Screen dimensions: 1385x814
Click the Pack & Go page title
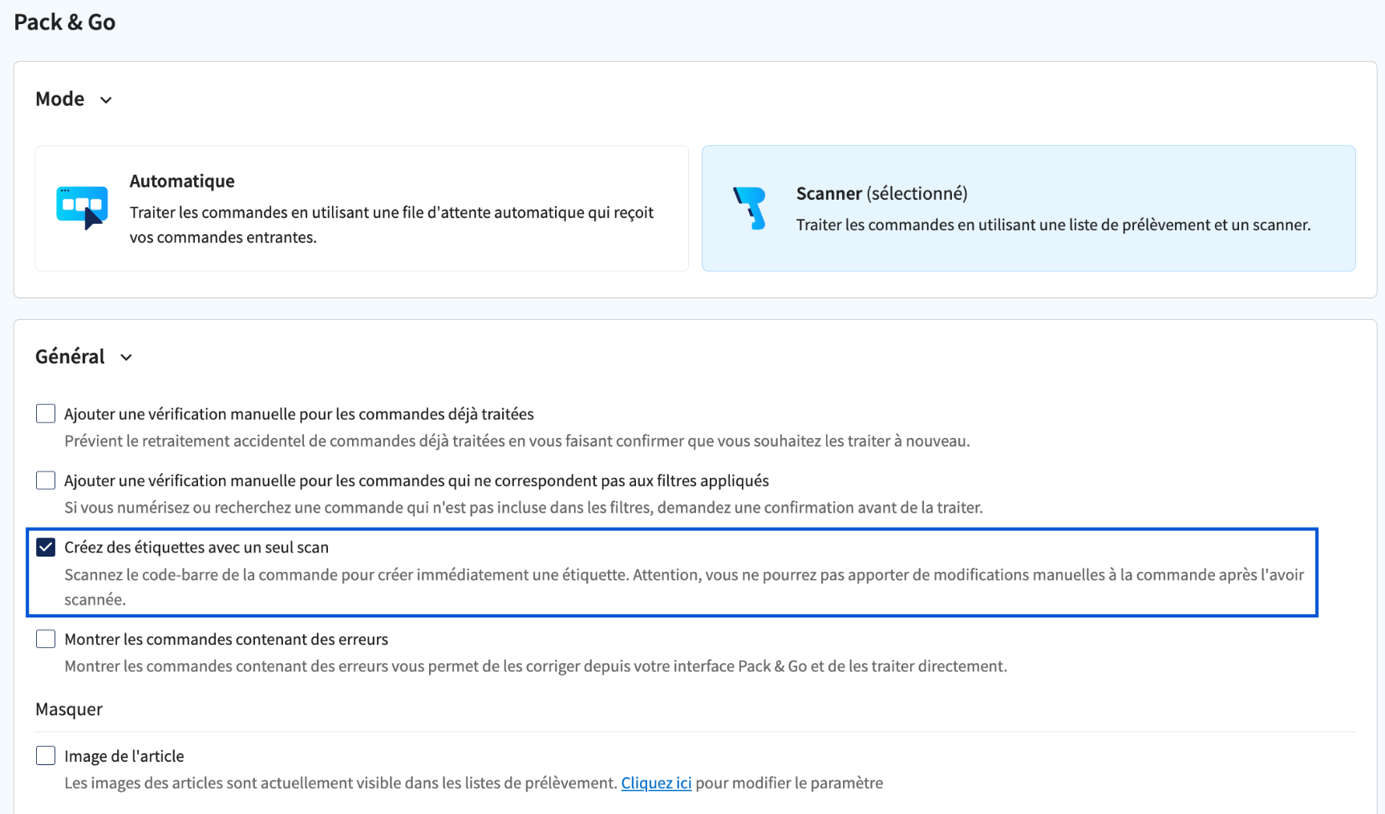[x=65, y=22]
